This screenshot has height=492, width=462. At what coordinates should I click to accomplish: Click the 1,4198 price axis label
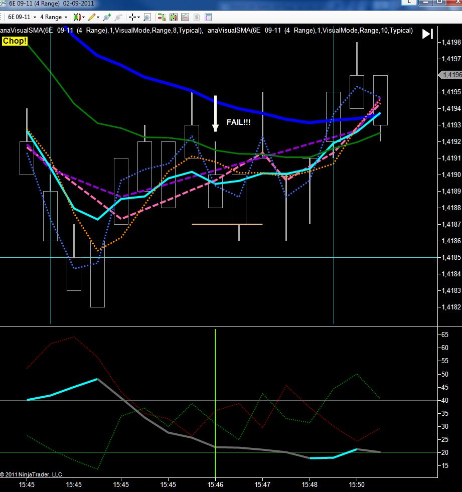pyautogui.click(x=451, y=42)
